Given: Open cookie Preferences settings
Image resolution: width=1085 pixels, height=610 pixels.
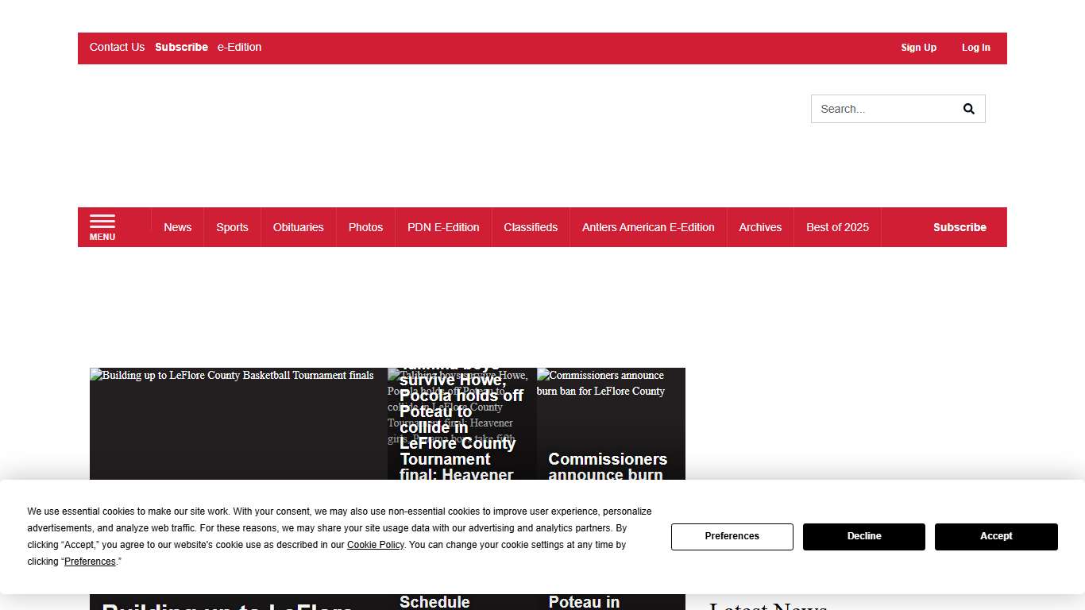Looking at the screenshot, I should click(x=732, y=537).
